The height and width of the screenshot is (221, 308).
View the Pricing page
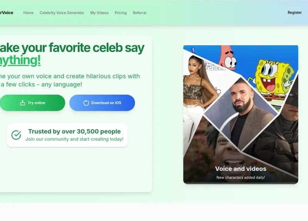(121, 13)
